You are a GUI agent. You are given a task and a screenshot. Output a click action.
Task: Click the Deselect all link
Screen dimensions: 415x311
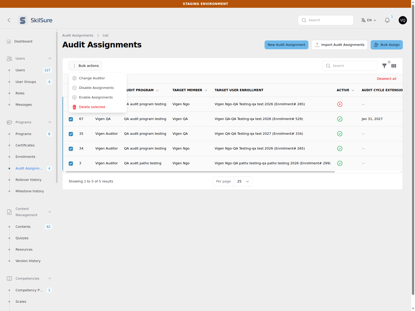[x=386, y=79]
